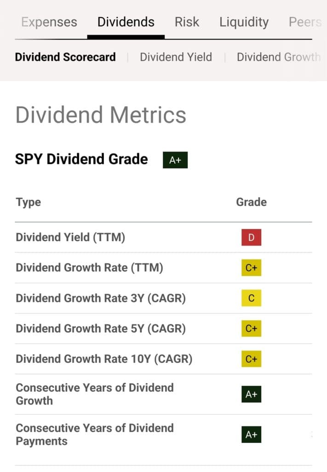Click the Type column header
The width and height of the screenshot is (327, 472).
click(29, 202)
